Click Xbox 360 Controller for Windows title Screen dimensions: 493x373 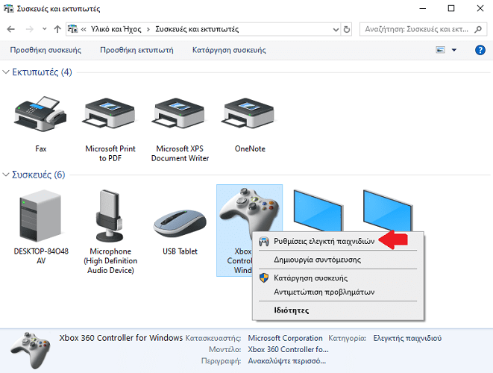pyautogui.click(x=121, y=338)
